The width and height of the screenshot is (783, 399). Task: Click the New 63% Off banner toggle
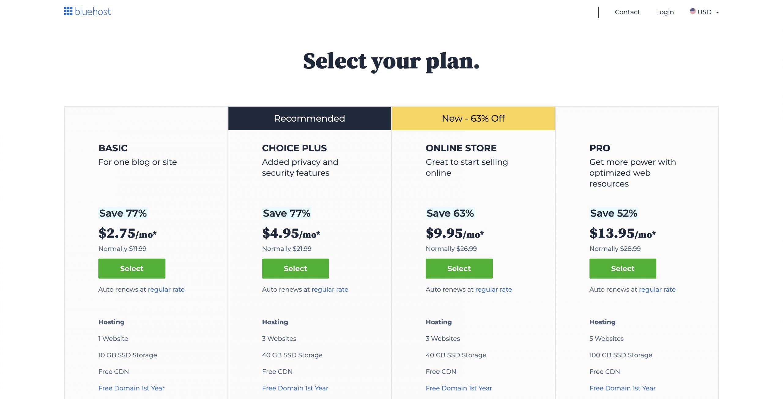[473, 118]
